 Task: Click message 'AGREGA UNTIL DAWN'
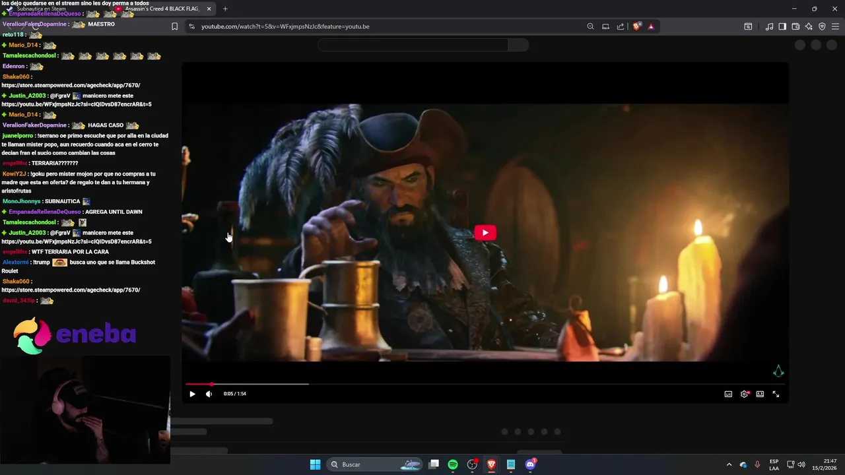[114, 212]
